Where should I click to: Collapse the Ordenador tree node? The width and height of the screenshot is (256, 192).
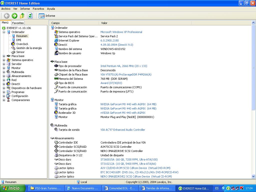click(4, 32)
